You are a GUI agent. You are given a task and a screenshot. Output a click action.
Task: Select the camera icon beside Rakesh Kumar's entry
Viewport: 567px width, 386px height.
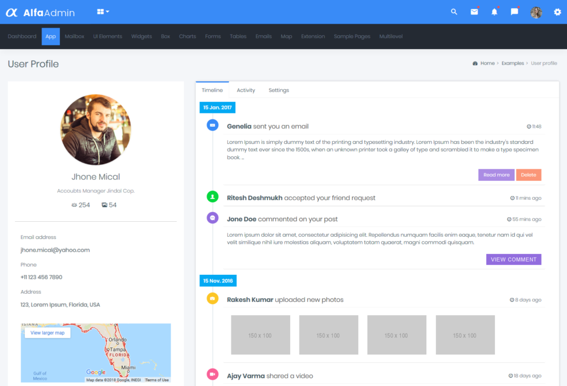pyautogui.click(x=213, y=299)
